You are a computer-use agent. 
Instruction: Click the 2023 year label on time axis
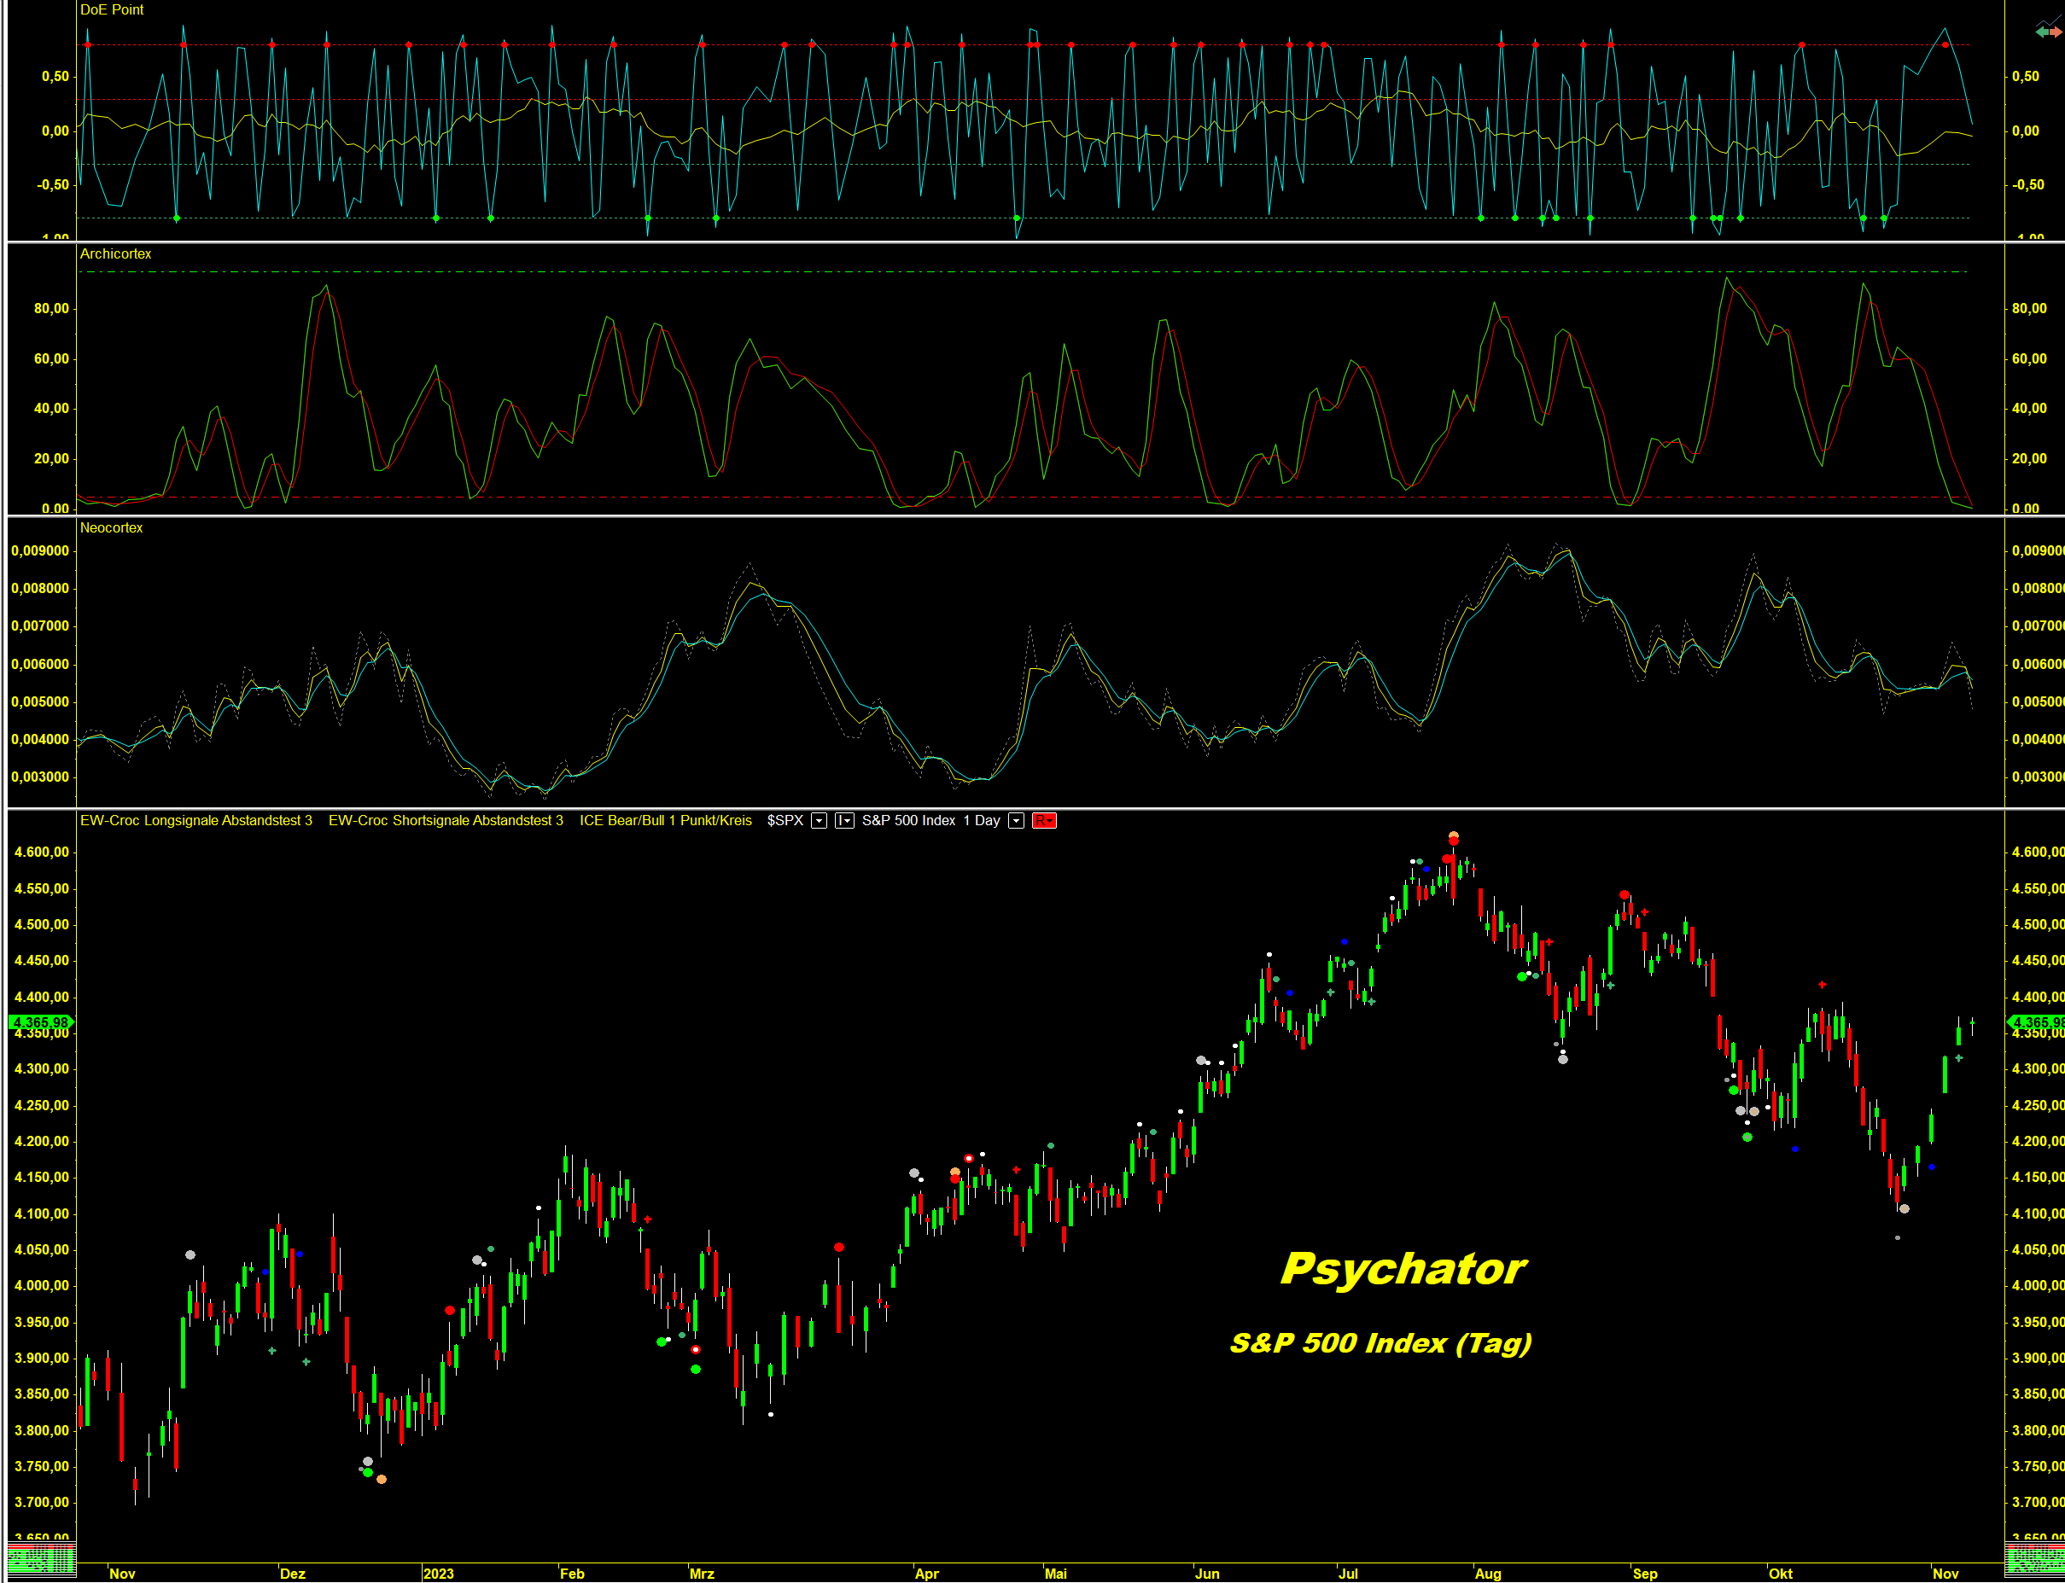pos(438,1574)
